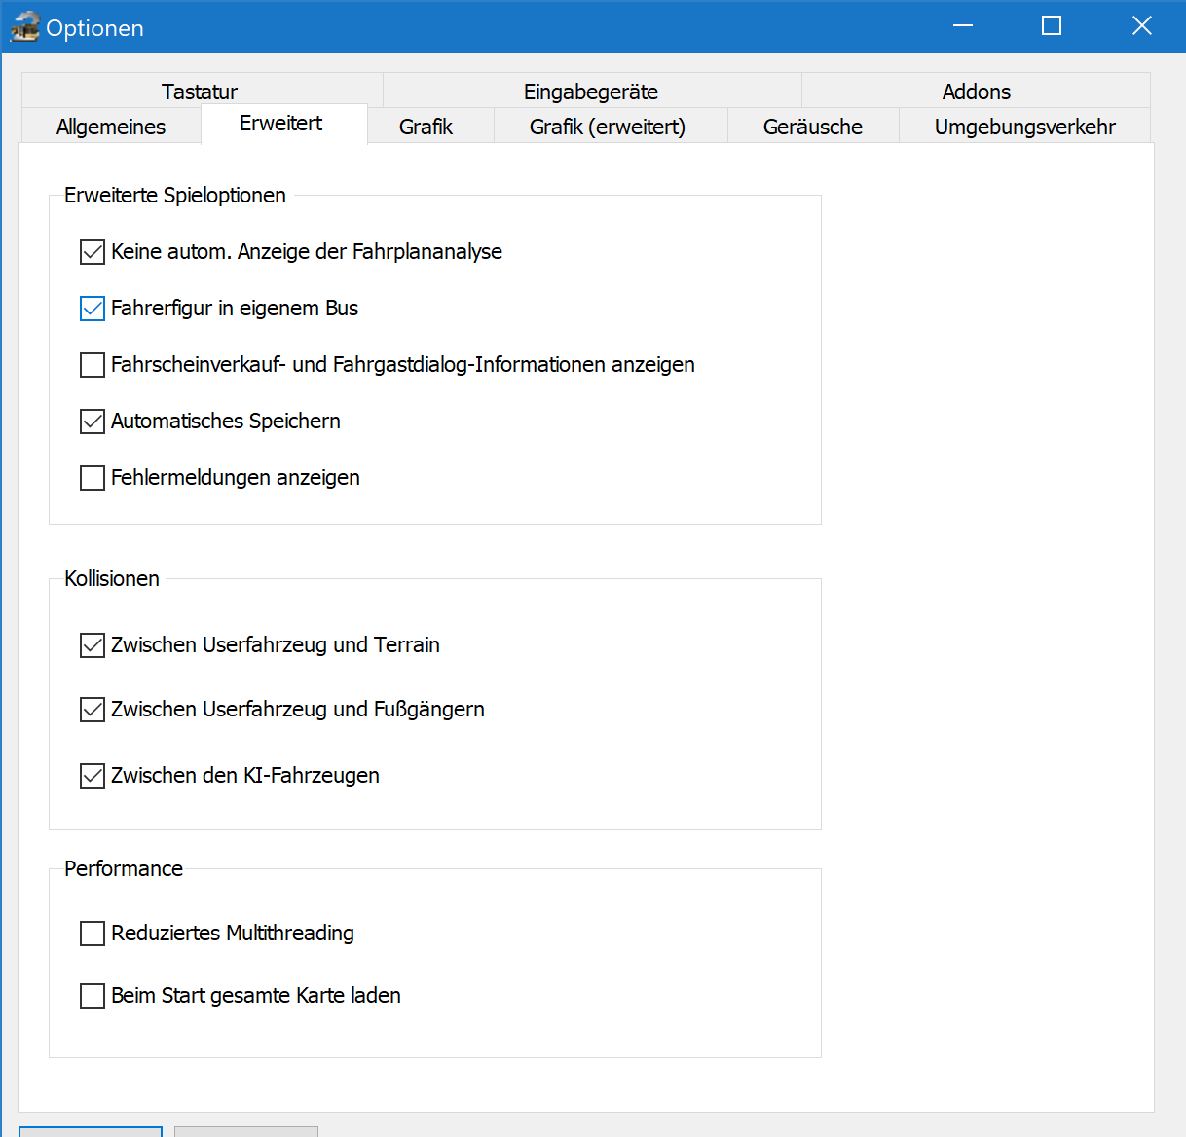This screenshot has width=1186, height=1137.
Task: Select the Allgemeines tab
Action: pyautogui.click(x=111, y=127)
